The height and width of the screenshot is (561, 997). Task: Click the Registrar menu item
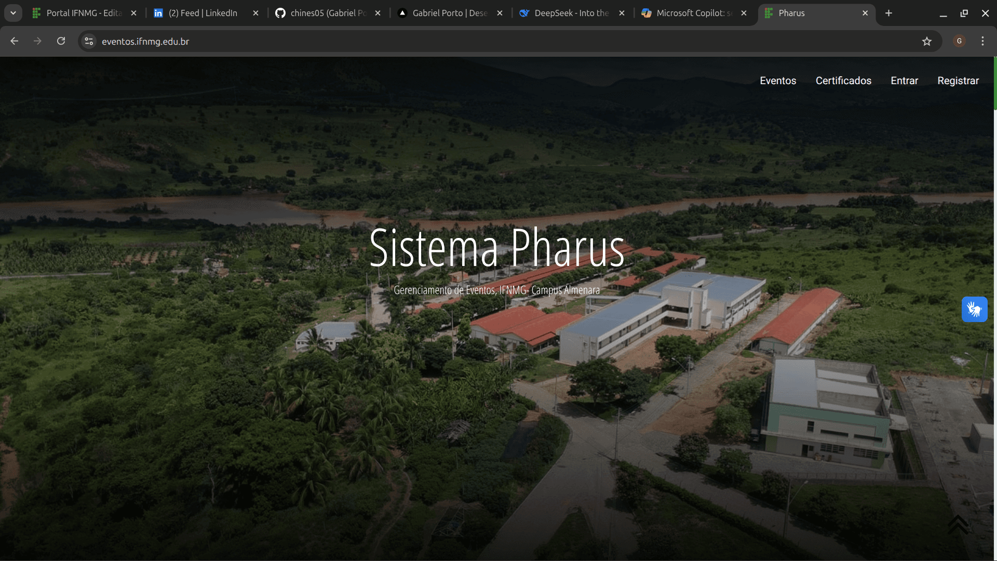(x=958, y=81)
